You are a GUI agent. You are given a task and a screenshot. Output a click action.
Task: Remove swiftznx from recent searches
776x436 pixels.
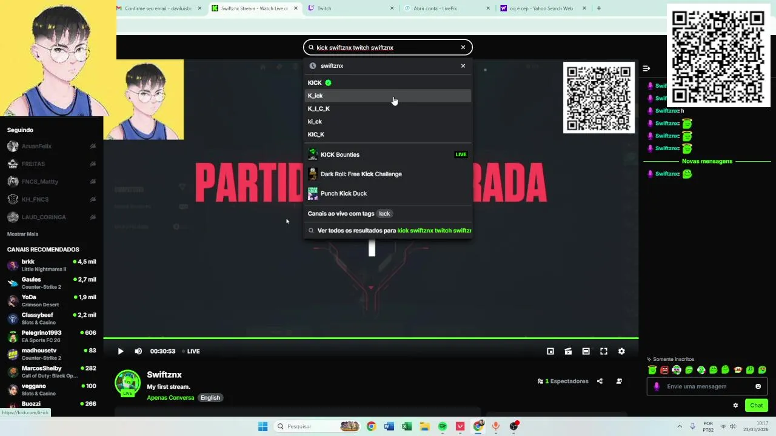pos(463,65)
